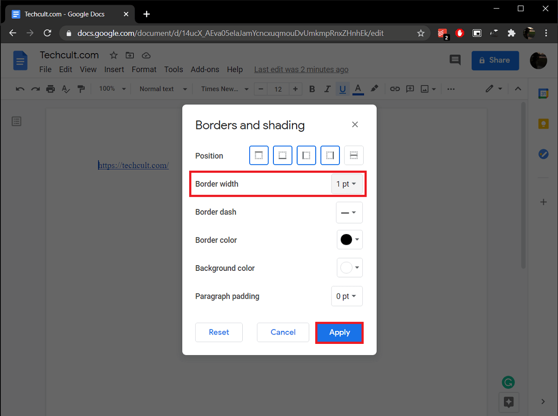Undo the last action
Image resolution: width=558 pixels, height=416 pixels.
click(x=20, y=89)
